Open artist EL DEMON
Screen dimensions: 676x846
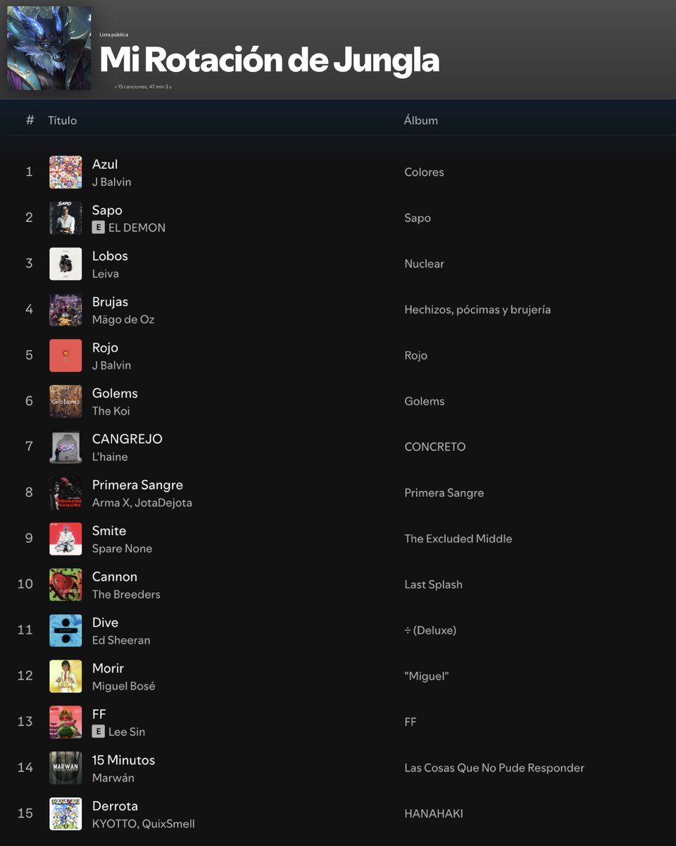137,228
